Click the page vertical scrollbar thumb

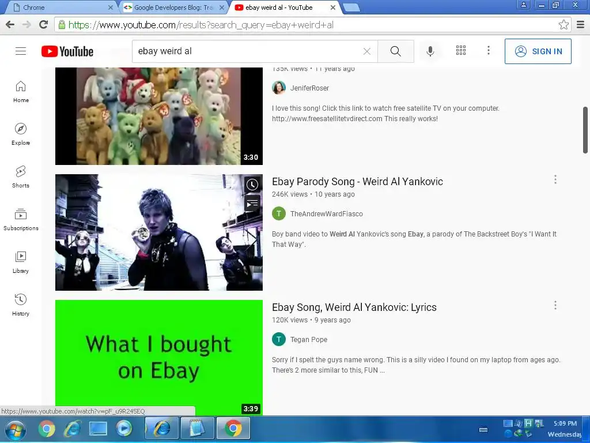(x=585, y=130)
